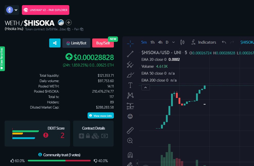
Task: Click the Pooled $HISOKA amount 210,476,274.77
Action: [x=103, y=91]
